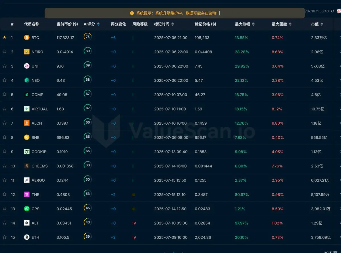The image size is (341, 253).
Task: Click the COOKIE coin logo
Action: (27, 152)
